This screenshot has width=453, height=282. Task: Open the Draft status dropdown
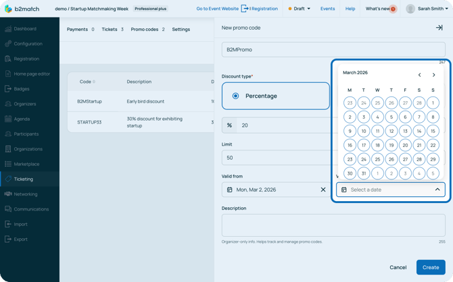pyautogui.click(x=299, y=9)
